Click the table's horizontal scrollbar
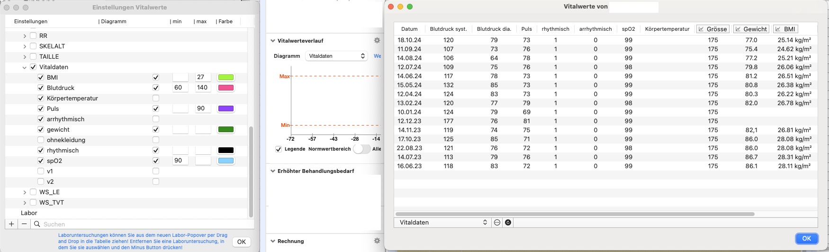 pyautogui.click(x=575, y=214)
